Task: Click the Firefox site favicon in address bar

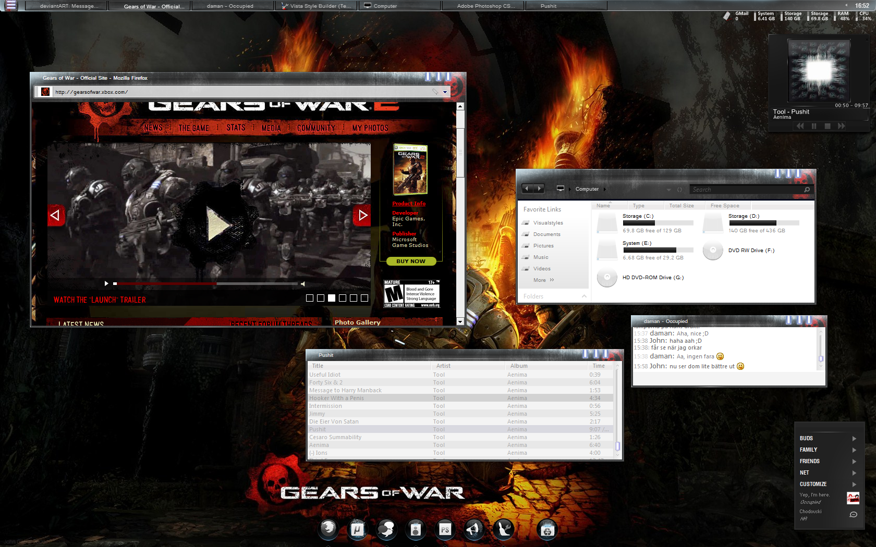Action: coord(45,92)
